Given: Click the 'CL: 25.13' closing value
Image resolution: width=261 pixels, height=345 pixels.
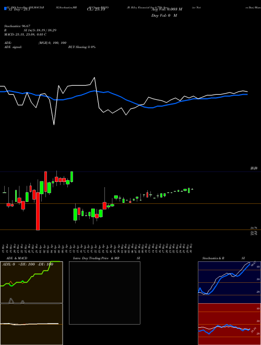Looking at the screenshot, I should pos(96,9).
